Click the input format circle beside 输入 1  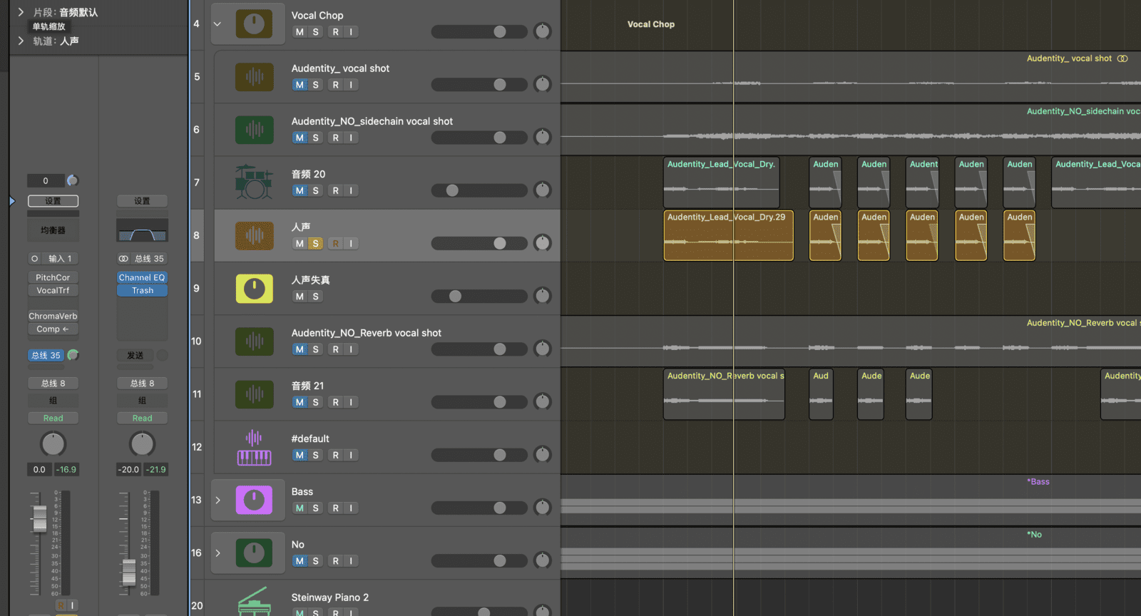(x=34, y=259)
